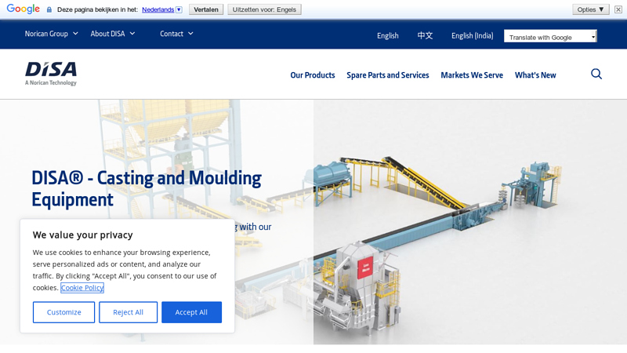Open the search magnifier icon
627x353 pixels.
[x=596, y=74]
